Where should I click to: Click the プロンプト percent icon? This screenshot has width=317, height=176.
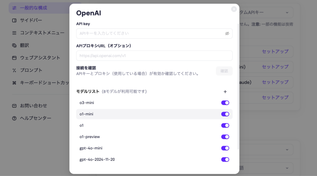coord(14,70)
